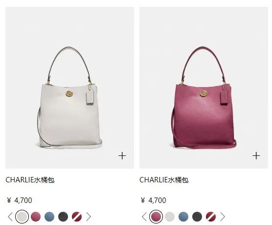Screen dimensions: 272x225
Task: Choose blue color swatch under the left bag
Action: (x=49, y=217)
